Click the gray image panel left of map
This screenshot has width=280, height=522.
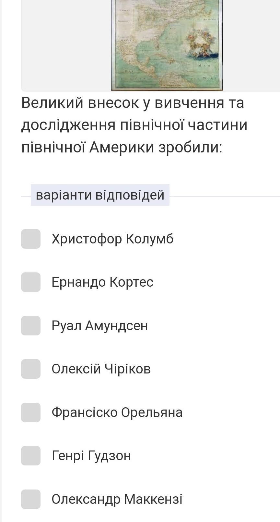point(65,46)
